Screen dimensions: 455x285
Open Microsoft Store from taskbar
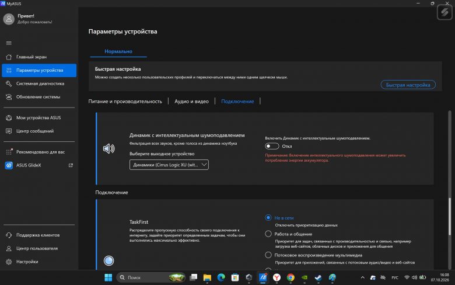[235, 277]
